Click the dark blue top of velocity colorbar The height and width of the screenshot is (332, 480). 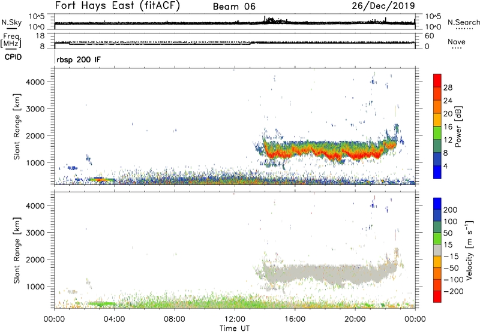point(437,204)
